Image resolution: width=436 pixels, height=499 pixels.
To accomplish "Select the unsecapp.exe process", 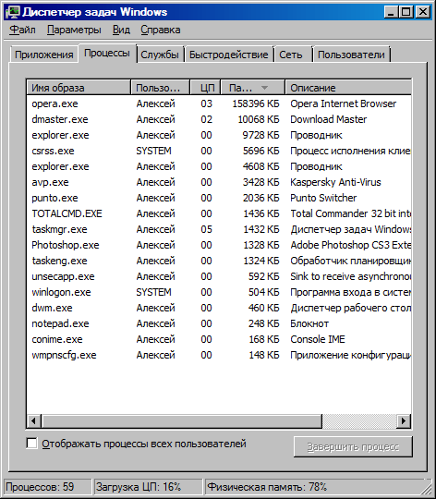I will point(219,276).
